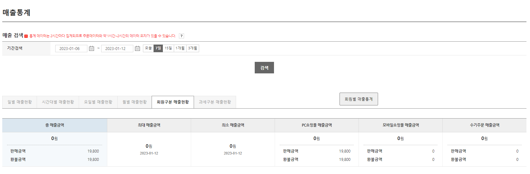Click the end date field 2023-01-12
530x174 pixels.
click(117, 49)
